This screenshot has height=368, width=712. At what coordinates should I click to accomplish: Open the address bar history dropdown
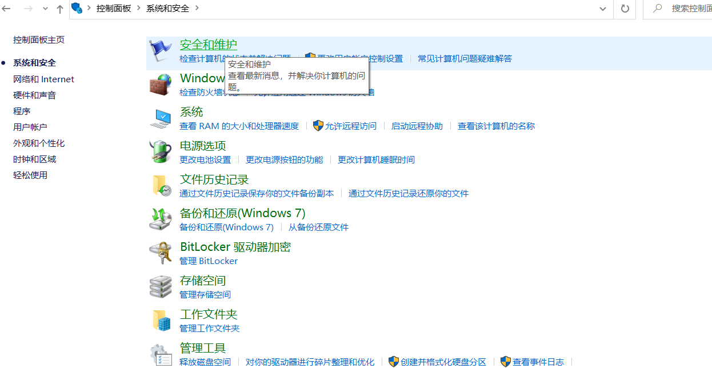(602, 9)
